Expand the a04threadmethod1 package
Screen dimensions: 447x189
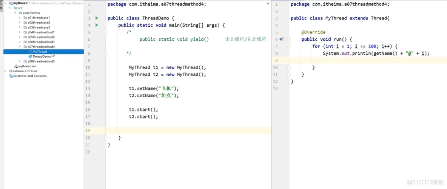[x=20, y=32]
